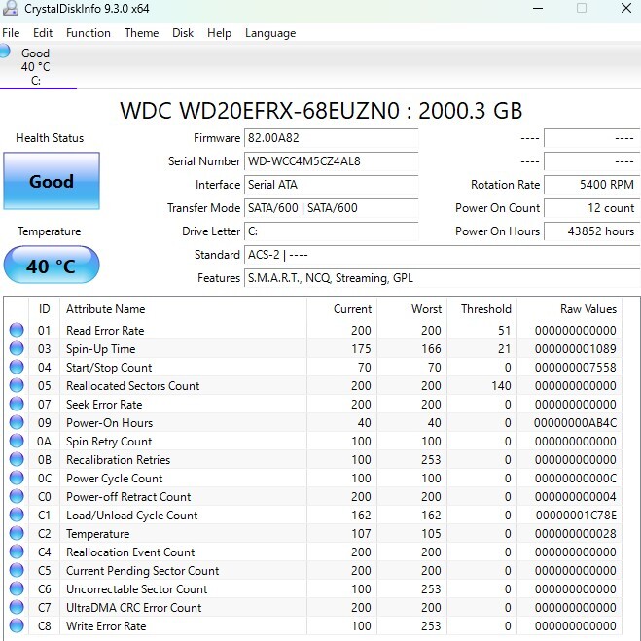Open the Theme menu

coord(141,33)
